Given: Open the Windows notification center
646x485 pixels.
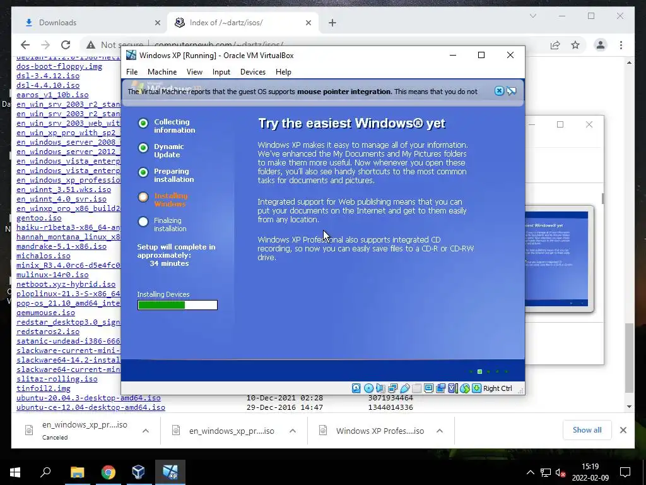Looking at the screenshot, I should (625, 472).
